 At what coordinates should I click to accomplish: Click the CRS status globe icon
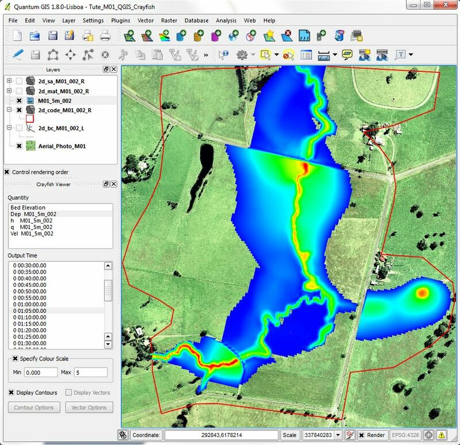pyautogui.click(x=429, y=435)
